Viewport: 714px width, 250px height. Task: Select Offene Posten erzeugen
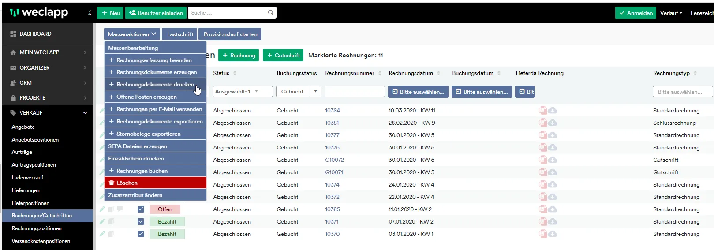(155, 97)
